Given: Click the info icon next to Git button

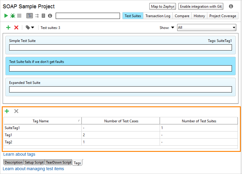Looking at the screenshot, I should (x=231, y=6).
